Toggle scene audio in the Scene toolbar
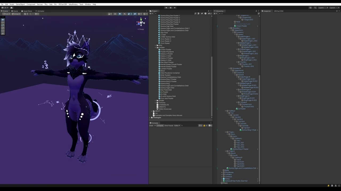341x191 pixels. tap(124, 14)
